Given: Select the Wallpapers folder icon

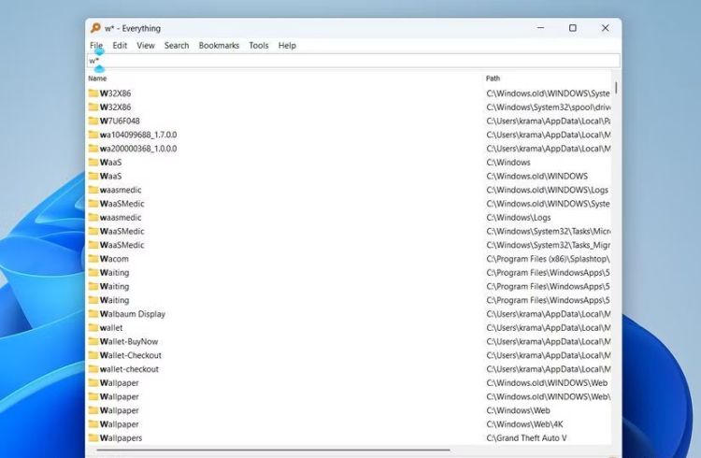Looking at the screenshot, I should pos(93,438).
